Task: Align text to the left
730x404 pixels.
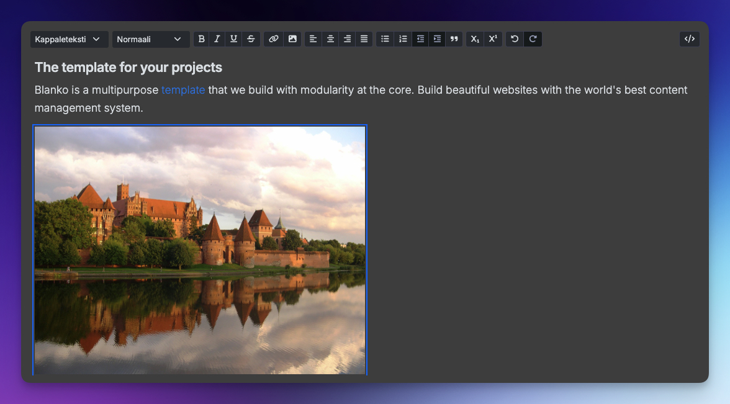Action: click(x=313, y=39)
